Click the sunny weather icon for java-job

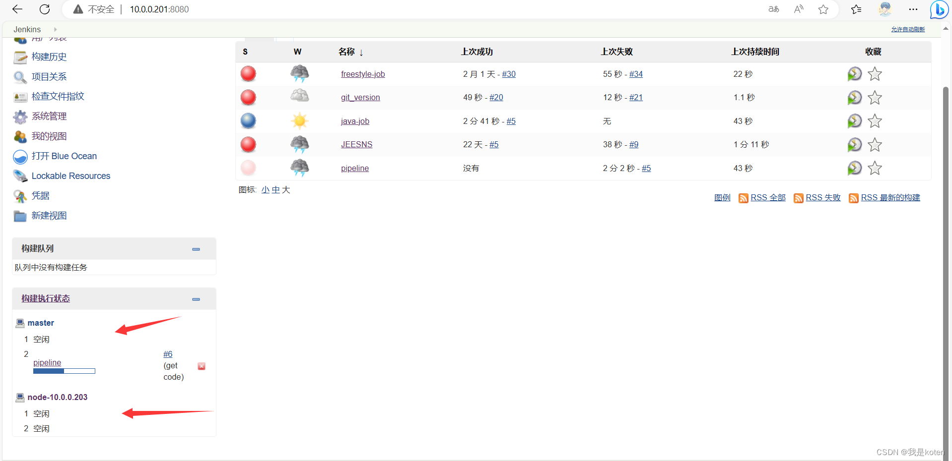(299, 120)
